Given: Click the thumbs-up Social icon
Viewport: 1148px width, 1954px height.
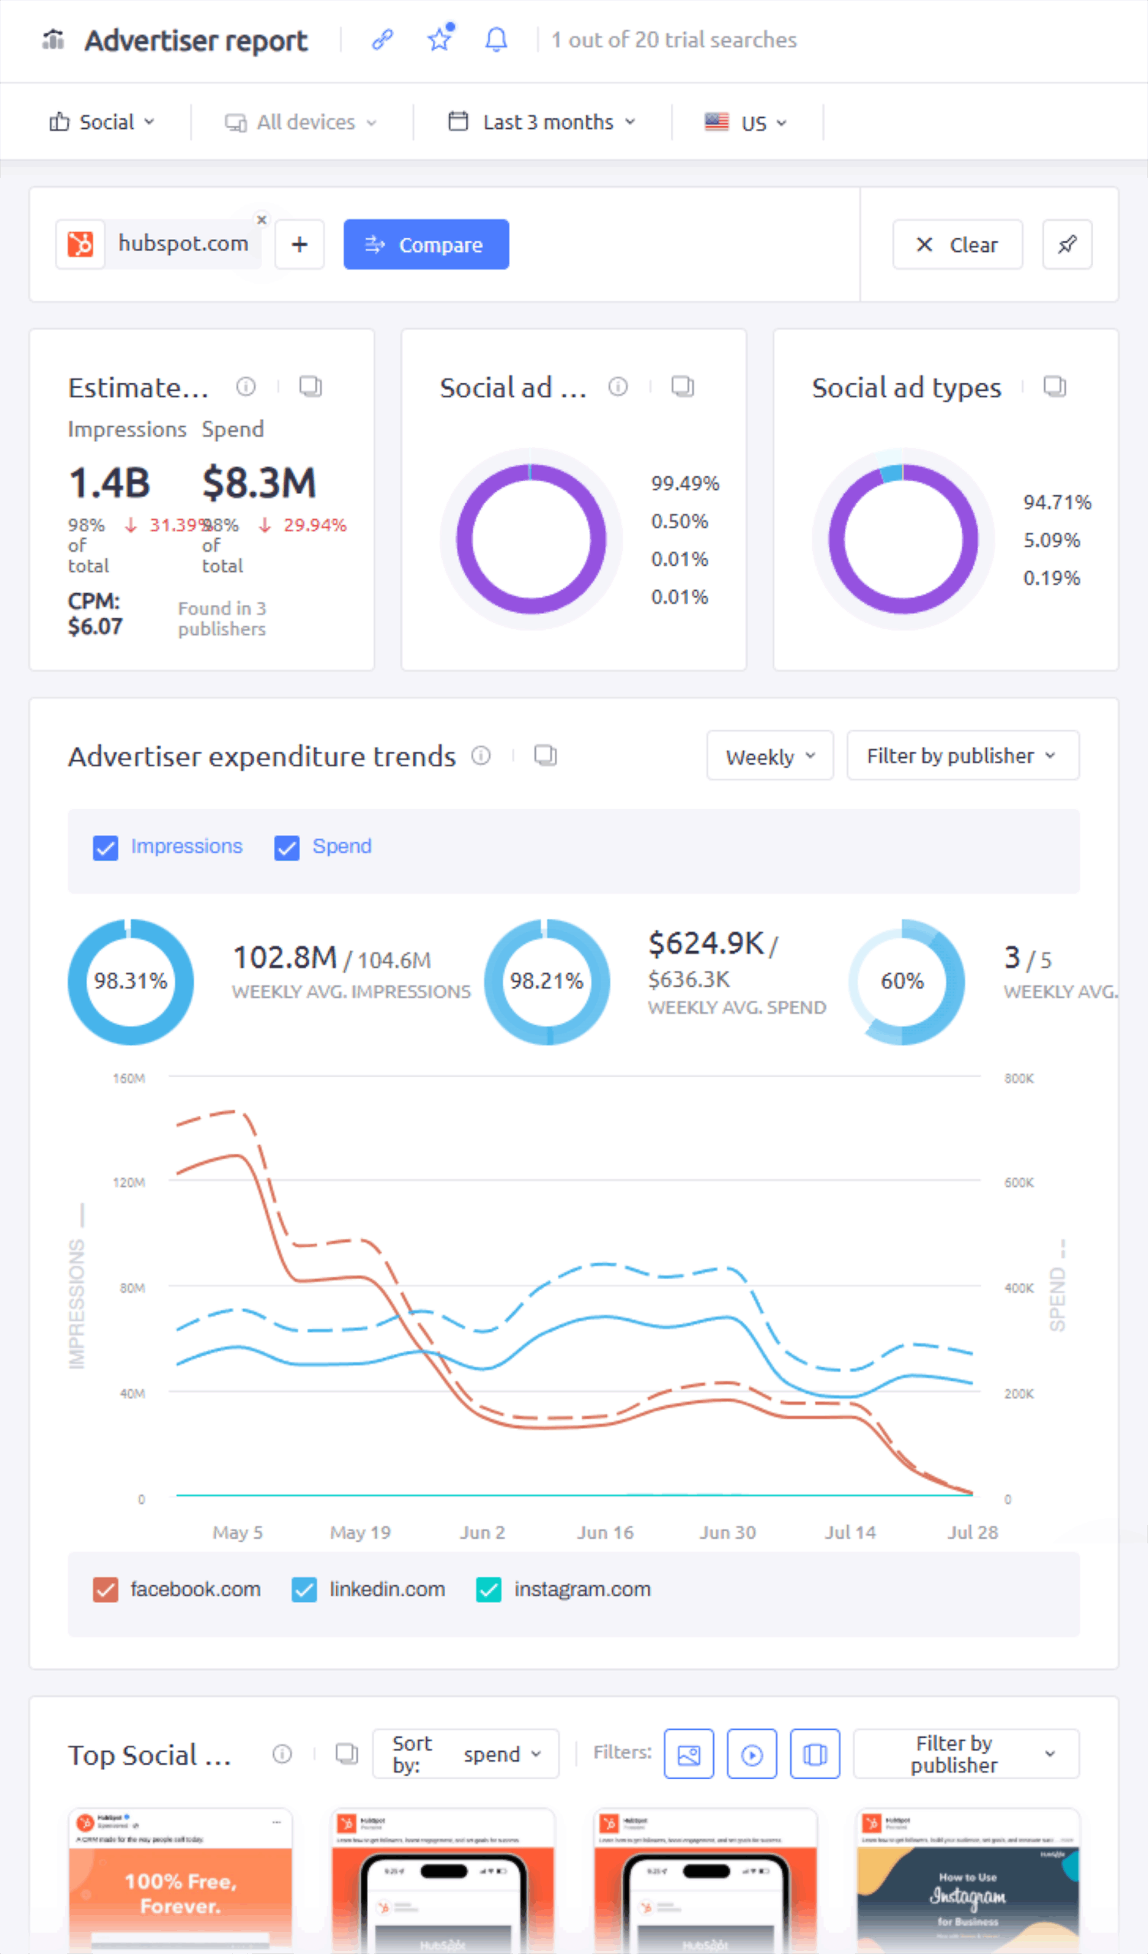Looking at the screenshot, I should pyautogui.click(x=59, y=121).
